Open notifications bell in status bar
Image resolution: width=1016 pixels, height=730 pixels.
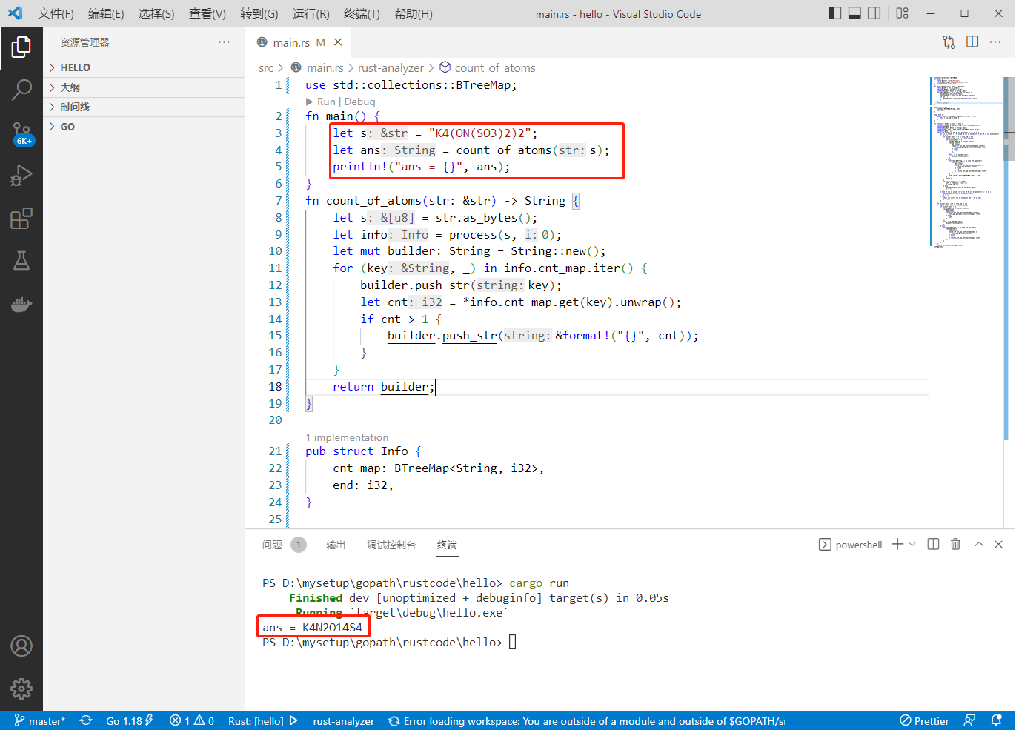tap(997, 720)
